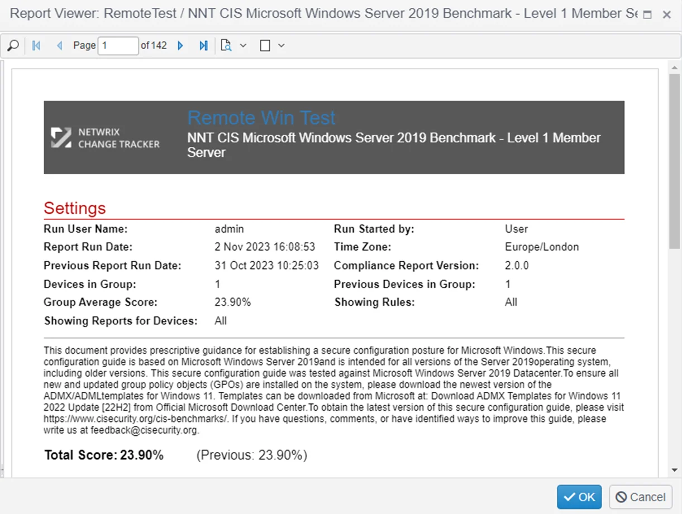Image resolution: width=682 pixels, height=514 pixels.
Task: Confirm with the OK button
Action: (x=579, y=497)
